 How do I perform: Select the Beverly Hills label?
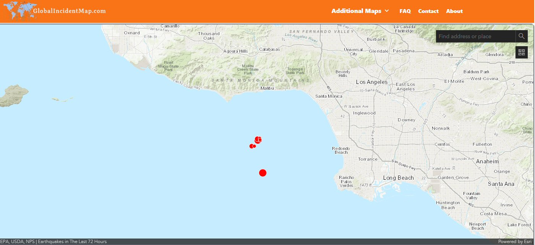pos(343,74)
